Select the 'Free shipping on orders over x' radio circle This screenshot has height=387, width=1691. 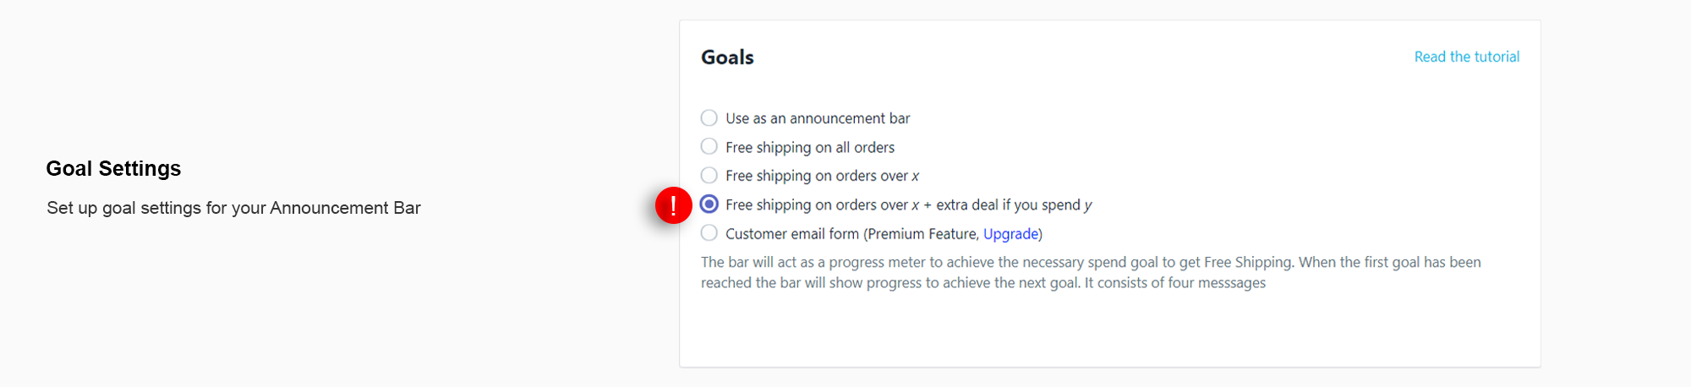[x=709, y=176]
